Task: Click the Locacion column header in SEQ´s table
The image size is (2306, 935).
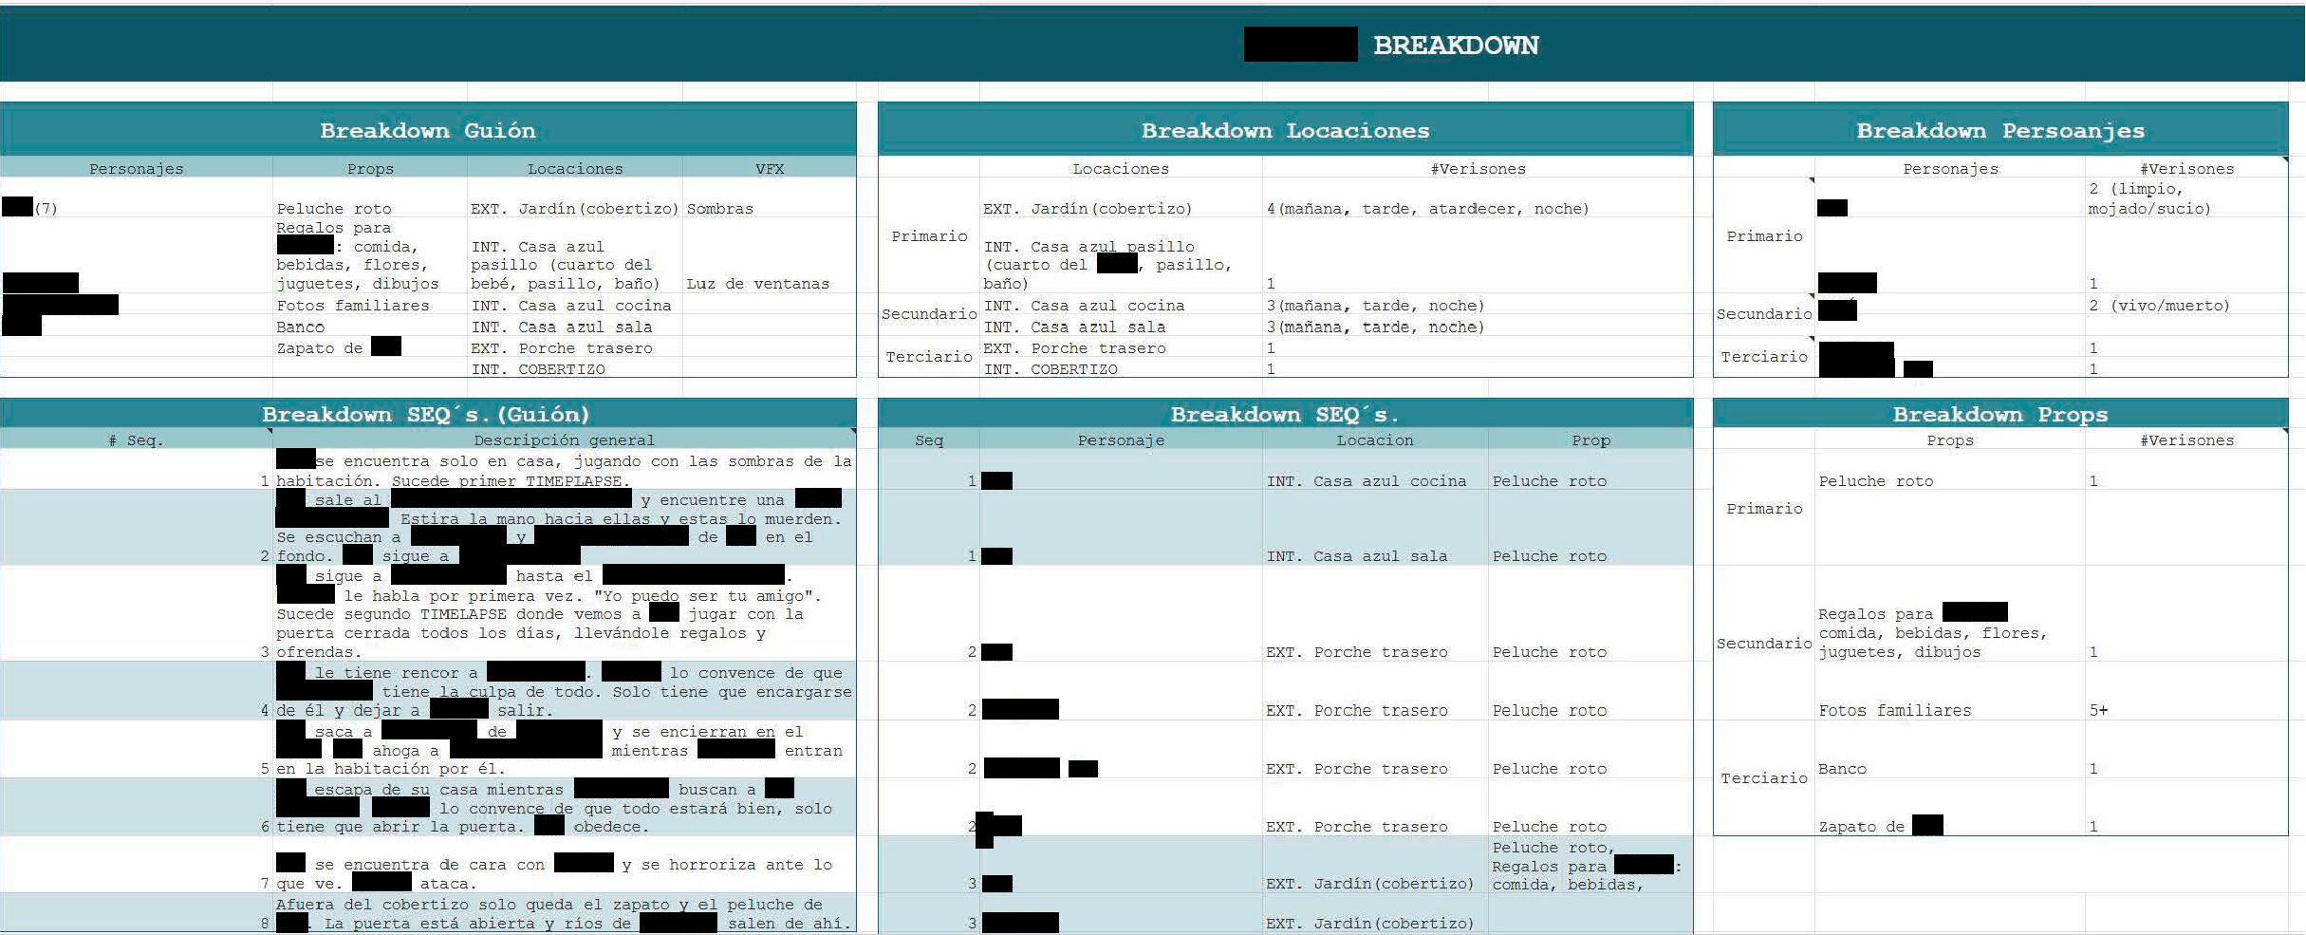Action: [x=1374, y=440]
